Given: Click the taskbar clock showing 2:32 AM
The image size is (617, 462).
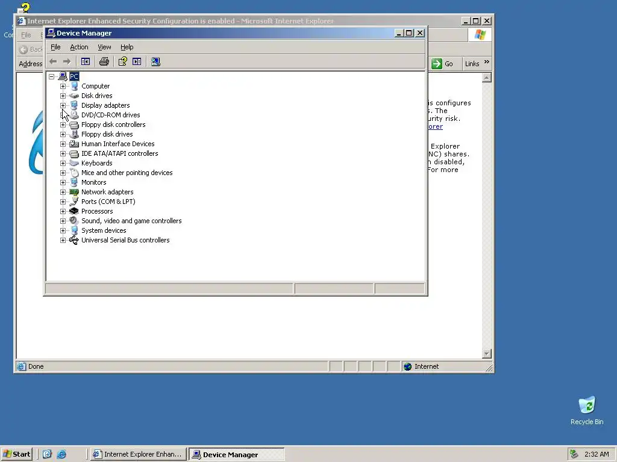Looking at the screenshot, I should pos(597,454).
